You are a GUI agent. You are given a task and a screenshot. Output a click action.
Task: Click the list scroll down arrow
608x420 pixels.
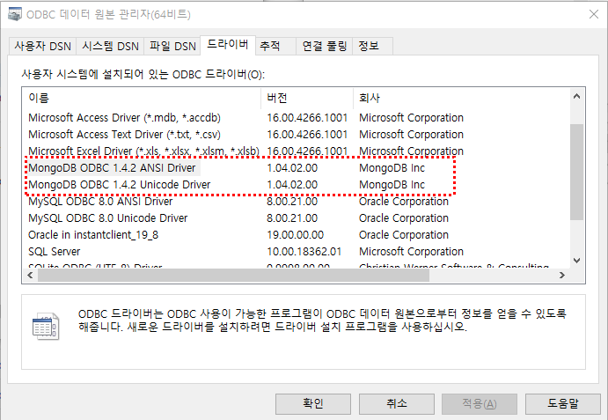coord(576,261)
